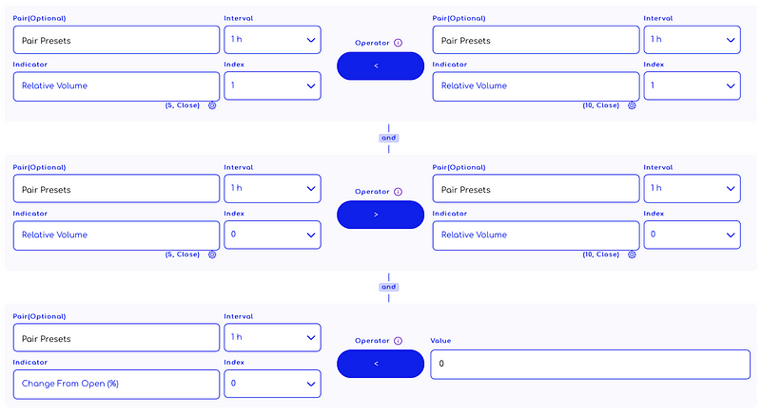
Task: Focus the Value field containing 0
Action: pyautogui.click(x=590, y=364)
